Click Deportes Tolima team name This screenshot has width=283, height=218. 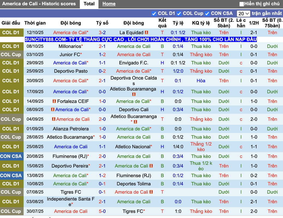[134, 184]
